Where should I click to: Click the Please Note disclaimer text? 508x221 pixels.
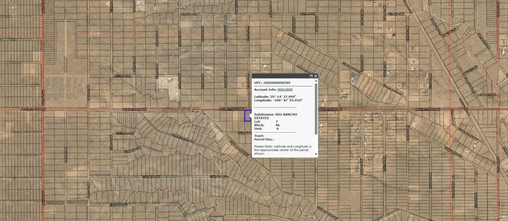283,150
